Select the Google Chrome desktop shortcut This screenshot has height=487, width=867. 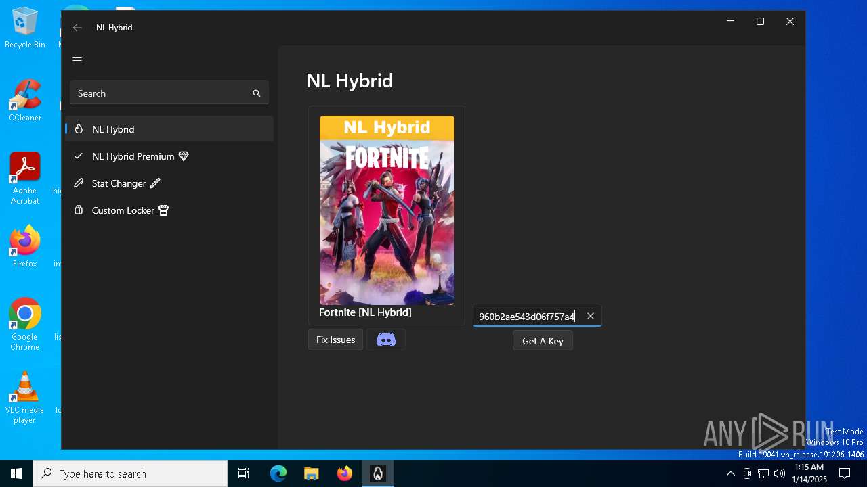click(x=25, y=324)
